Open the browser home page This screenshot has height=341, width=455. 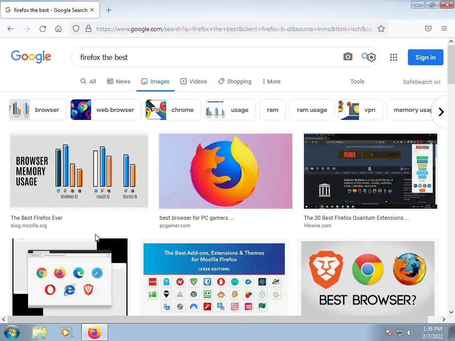[58, 29]
